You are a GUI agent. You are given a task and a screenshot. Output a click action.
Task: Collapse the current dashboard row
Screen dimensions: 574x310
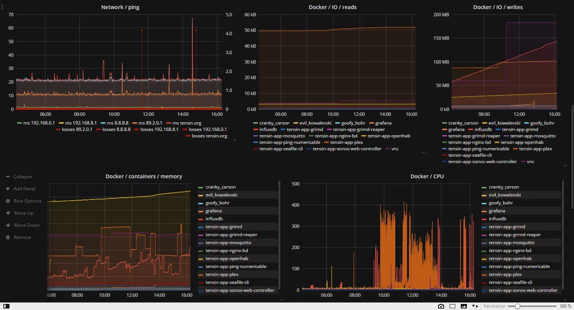coord(19,177)
